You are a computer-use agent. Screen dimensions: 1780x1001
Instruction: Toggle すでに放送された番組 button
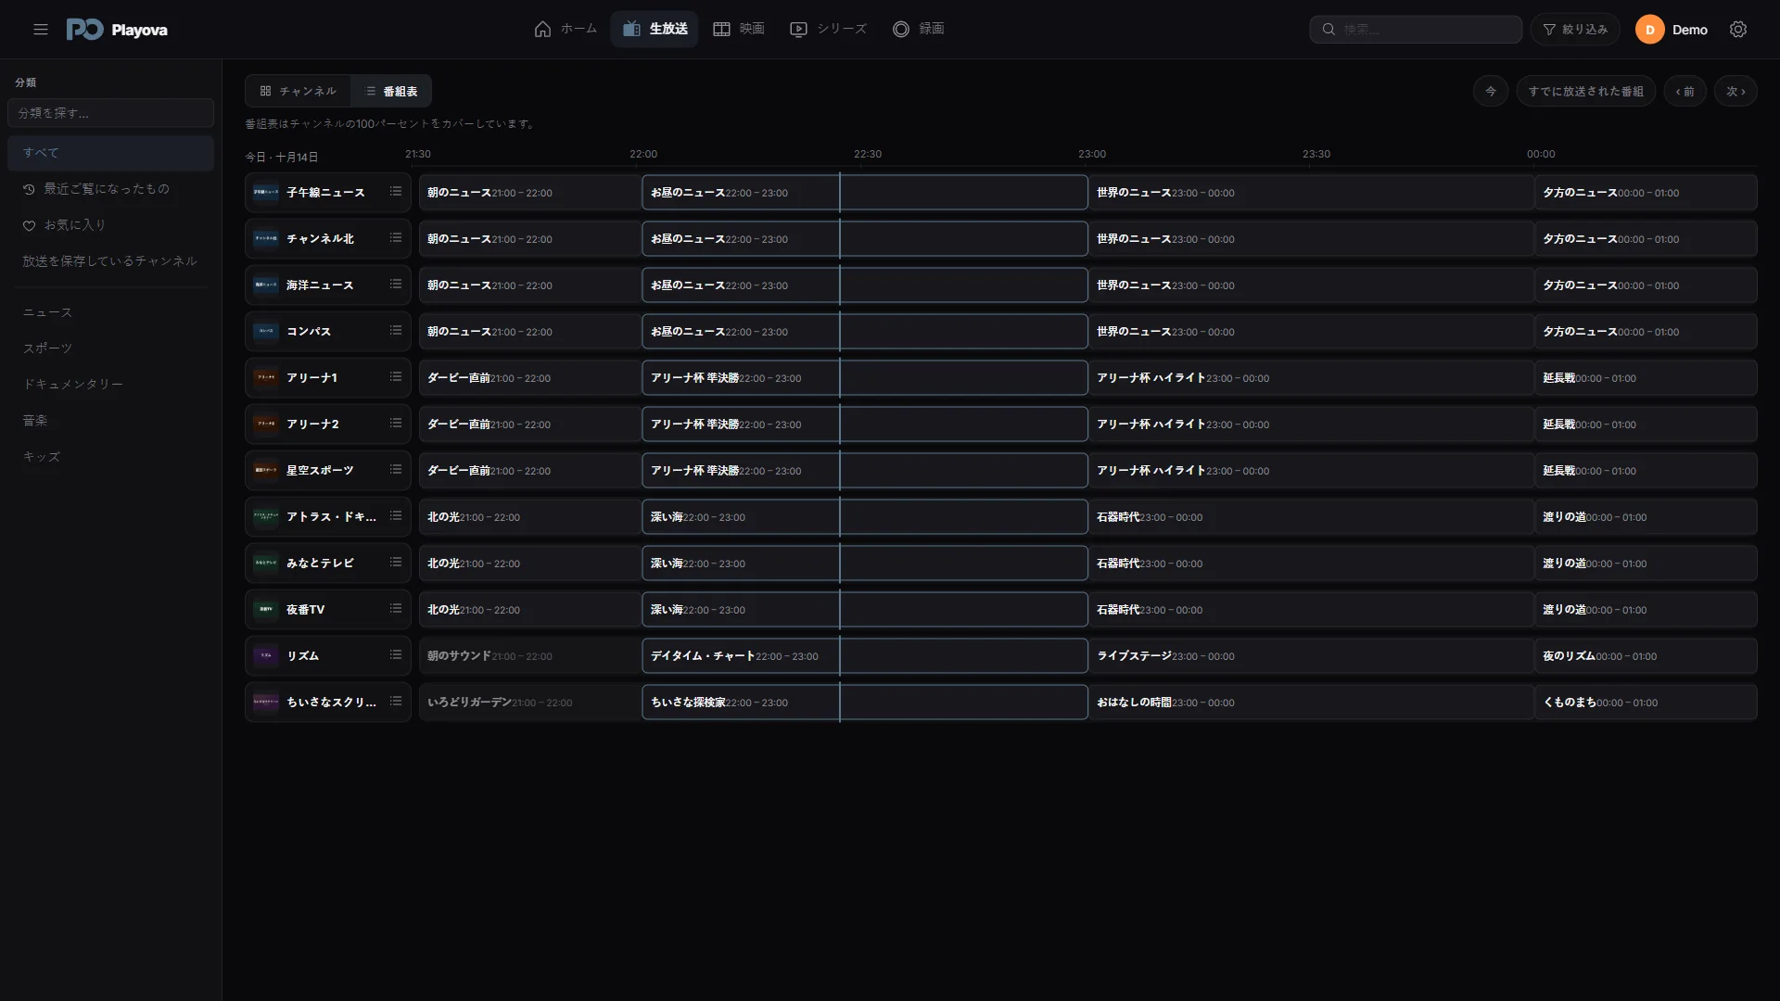tap(1585, 91)
